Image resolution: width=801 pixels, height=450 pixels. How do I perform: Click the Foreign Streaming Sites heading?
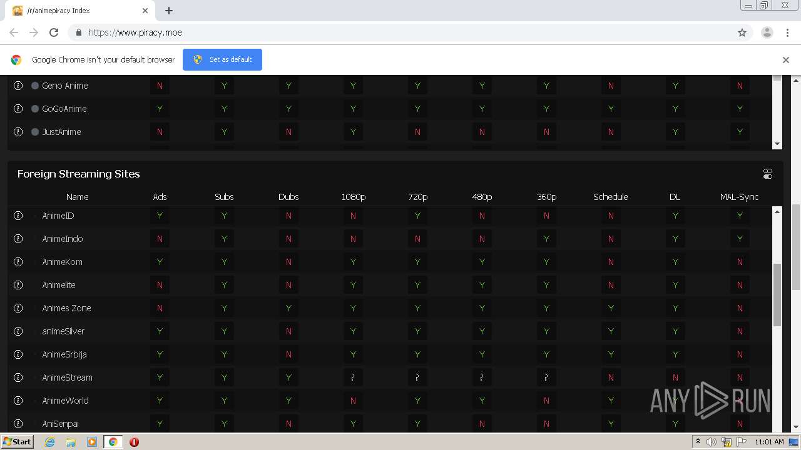click(79, 174)
